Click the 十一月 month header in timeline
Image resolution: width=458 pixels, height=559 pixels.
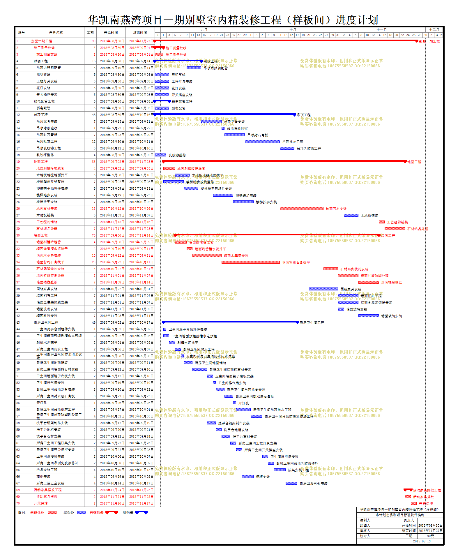click(x=382, y=30)
